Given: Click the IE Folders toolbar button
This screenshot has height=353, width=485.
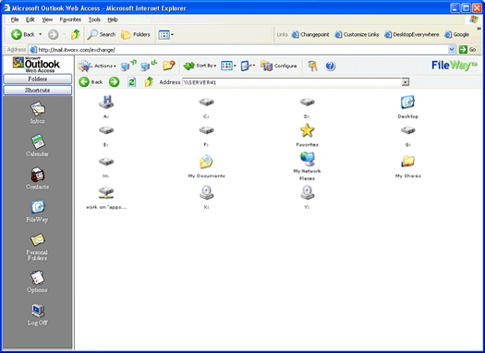Looking at the screenshot, I should (x=136, y=34).
